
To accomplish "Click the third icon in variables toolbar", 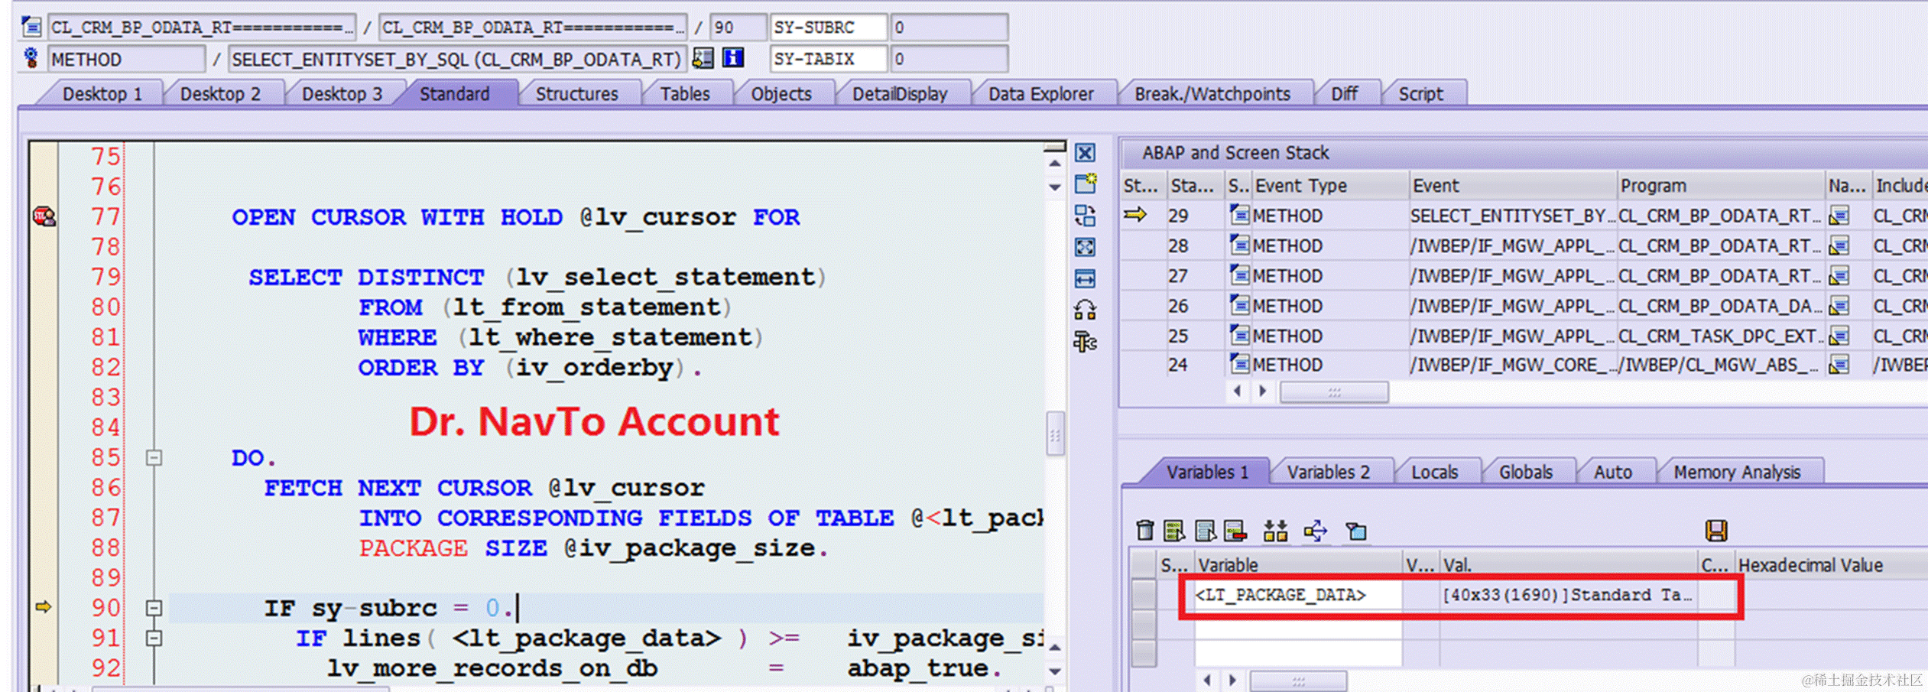I will tap(1205, 530).
